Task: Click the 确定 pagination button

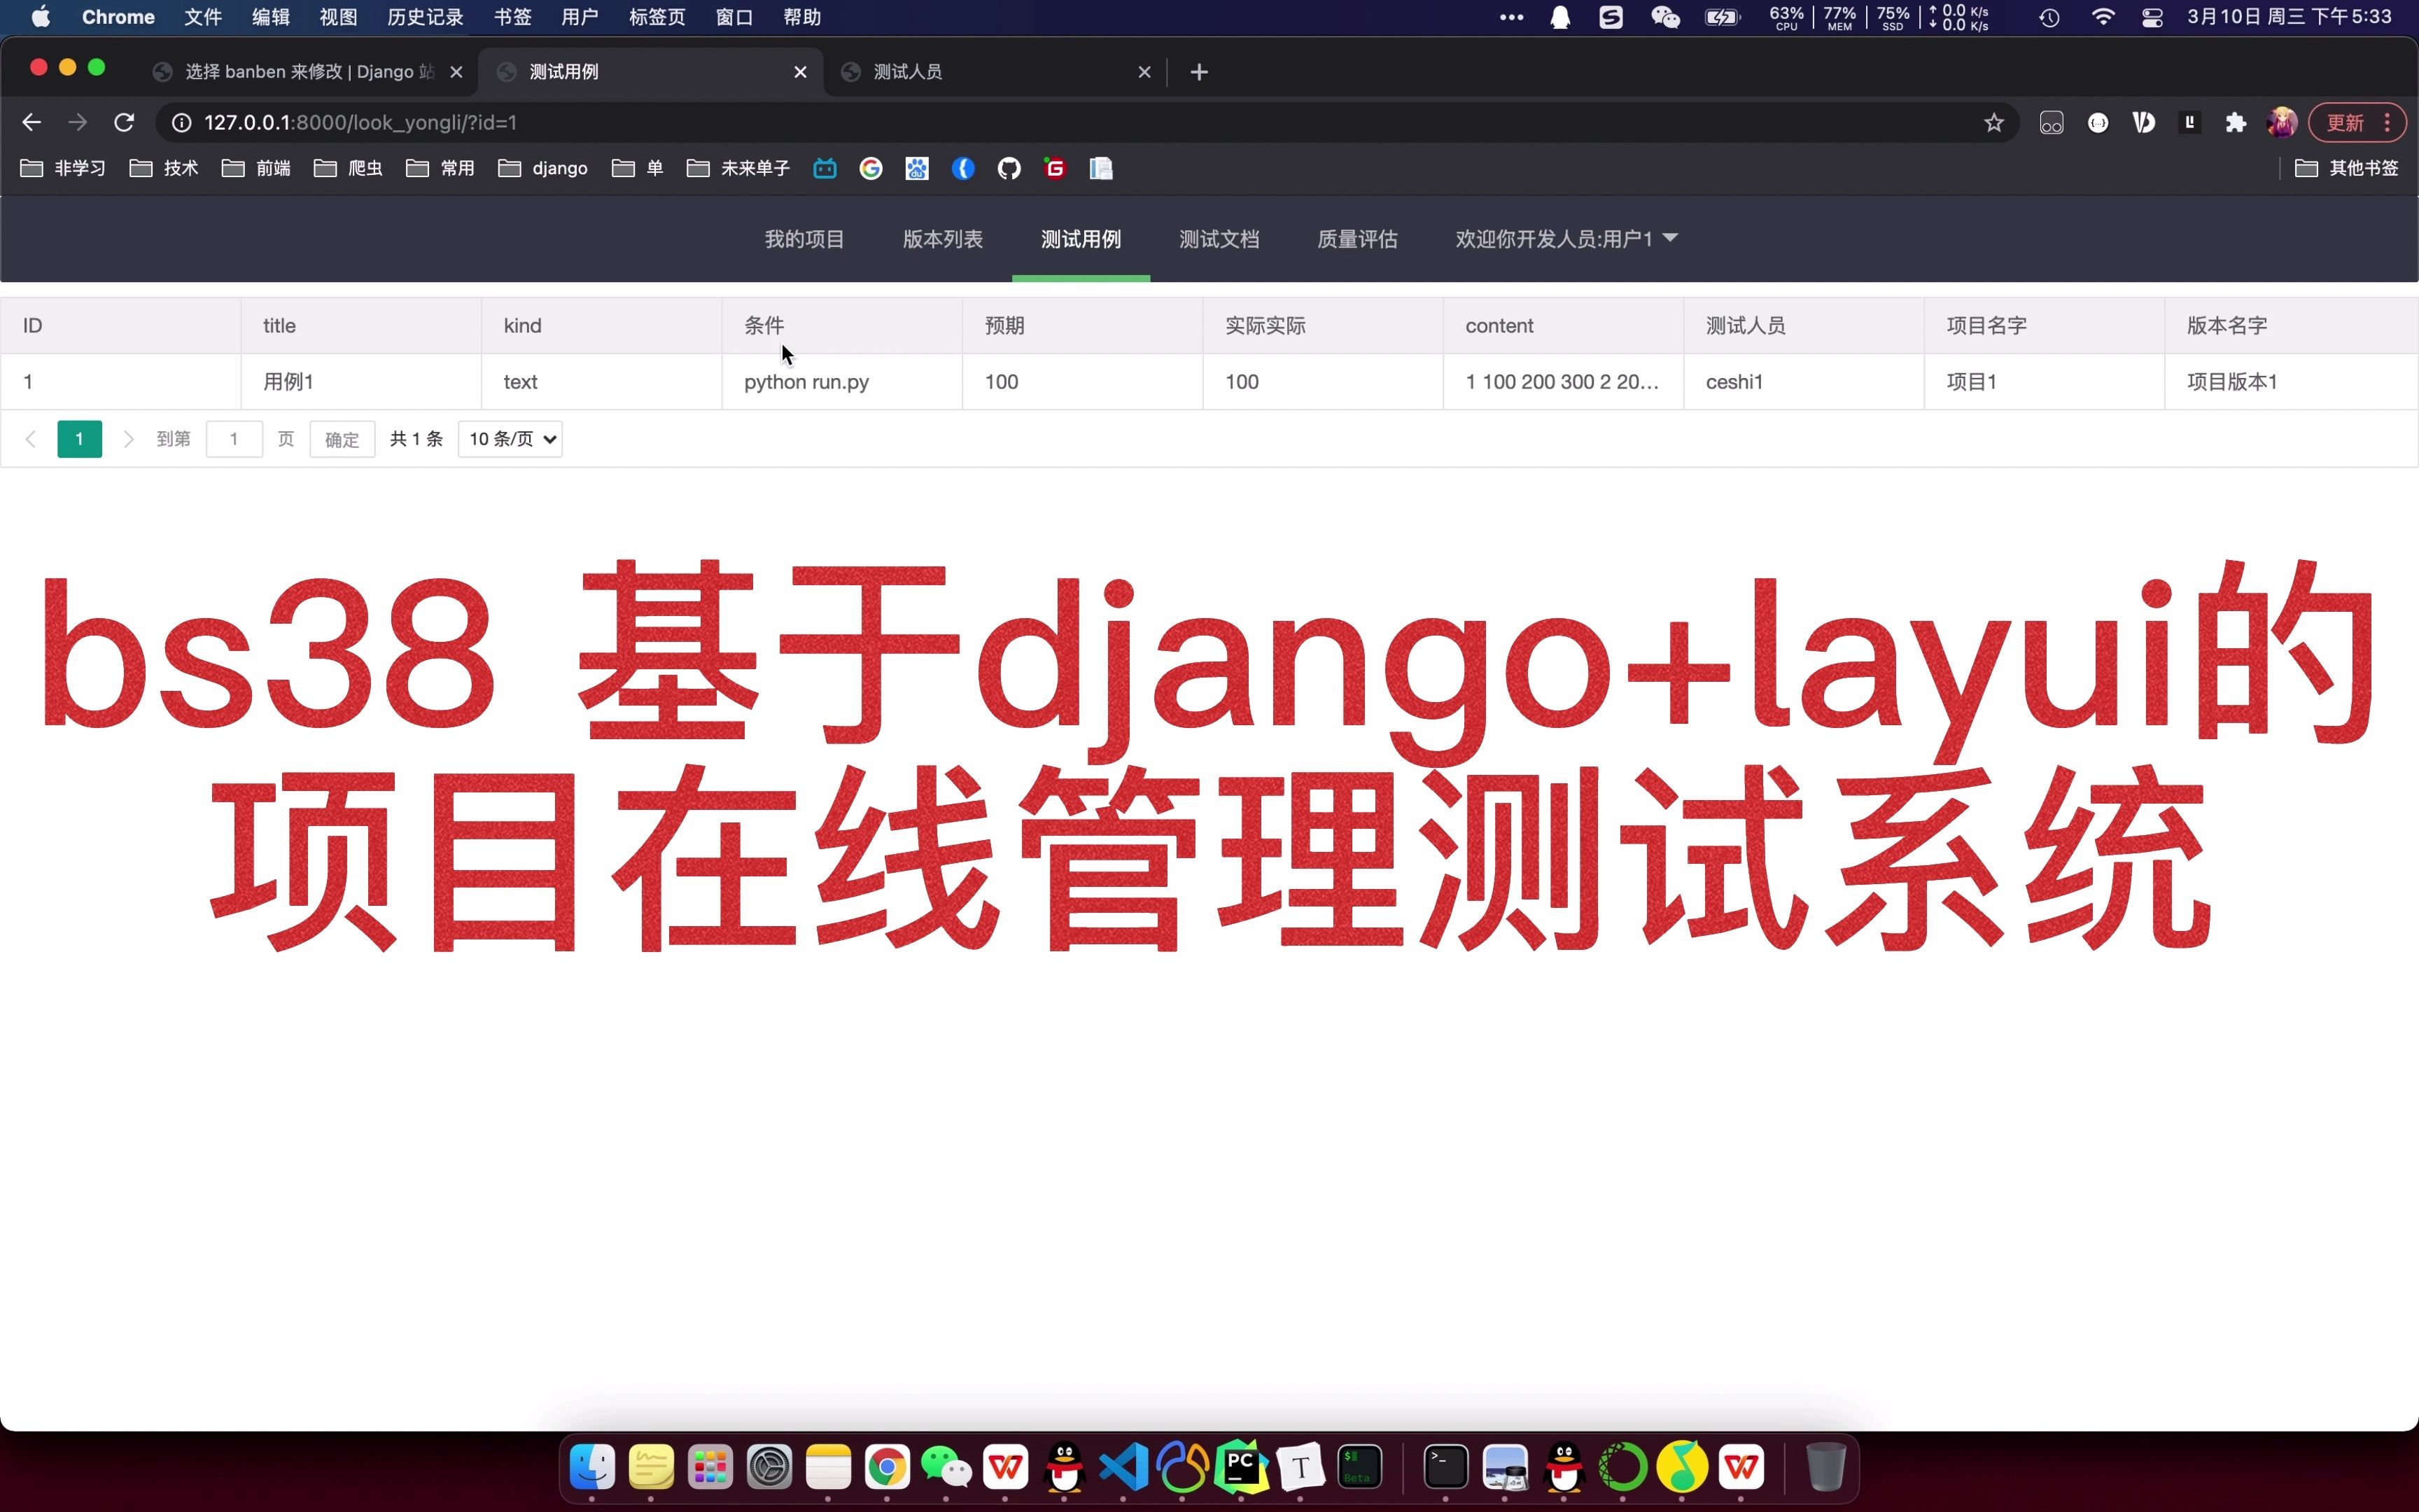Action: (342, 439)
